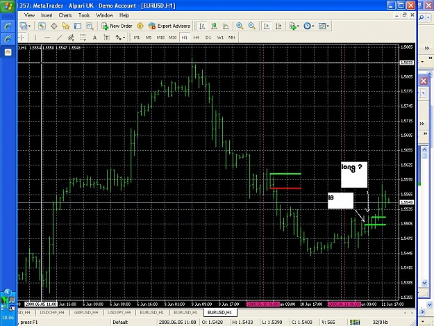
Task: Open the Window menu
Action: pos(104,15)
